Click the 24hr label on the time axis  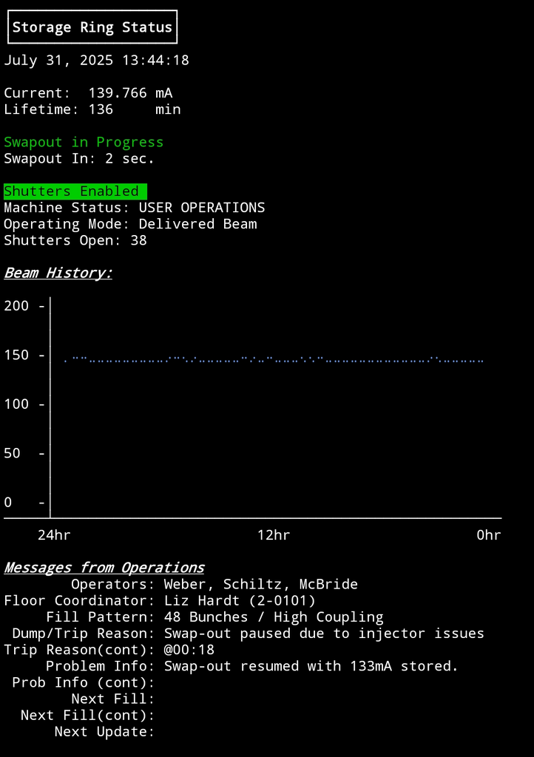click(x=55, y=535)
